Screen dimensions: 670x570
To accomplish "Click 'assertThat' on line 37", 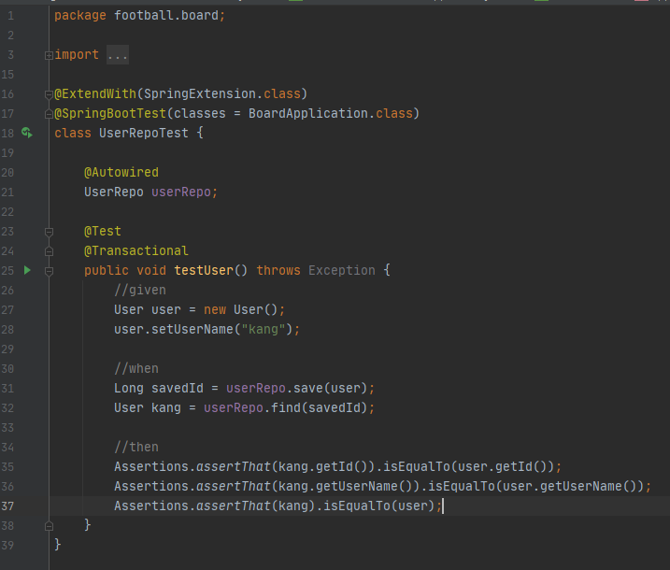I will coord(234,506).
